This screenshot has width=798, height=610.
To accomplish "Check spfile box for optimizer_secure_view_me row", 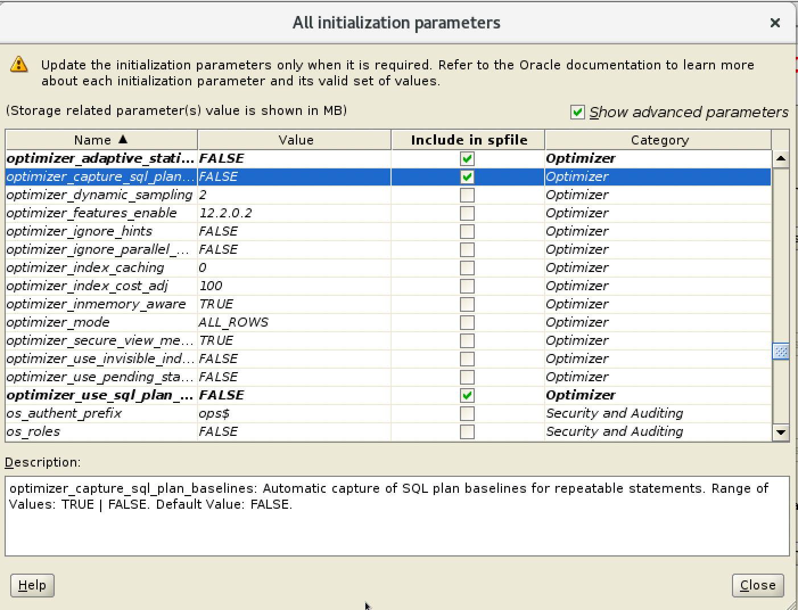I will (467, 341).
